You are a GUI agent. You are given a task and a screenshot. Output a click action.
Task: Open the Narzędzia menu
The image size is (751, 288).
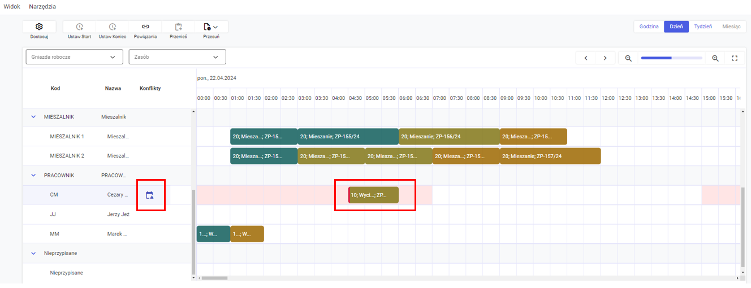point(42,6)
